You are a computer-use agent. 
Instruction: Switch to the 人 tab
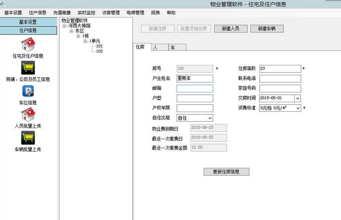(x=160, y=47)
